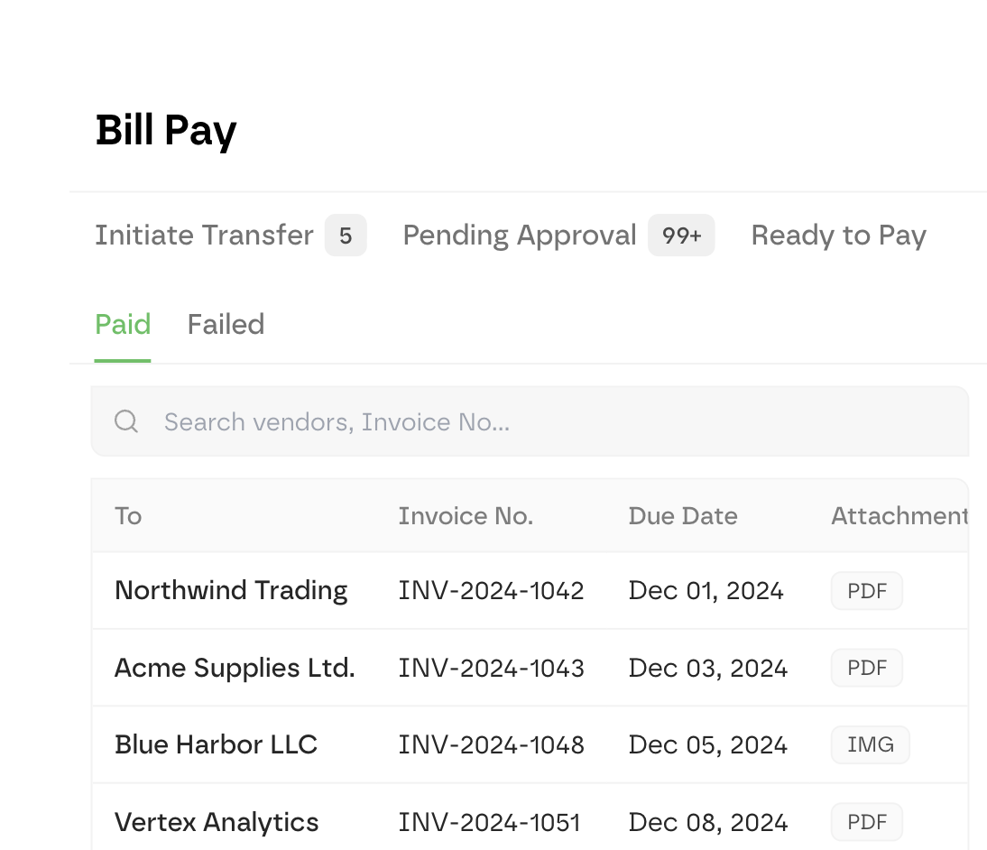Viewport: 987px width, 850px height.
Task: Select invoice INV-2024-1048 for Blue Harbor LLC
Action: click(492, 744)
